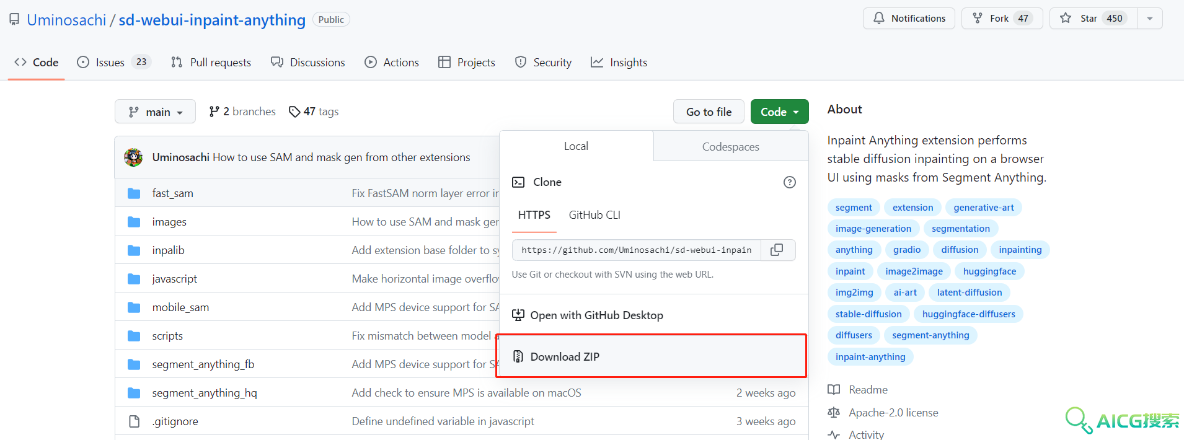Click the HTTPS clone URL field
This screenshot has height=440, width=1184.
pos(637,250)
